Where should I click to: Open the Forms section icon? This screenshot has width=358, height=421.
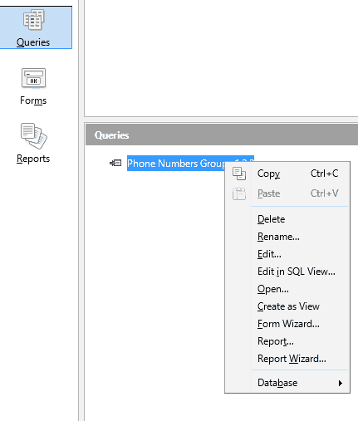(x=33, y=78)
